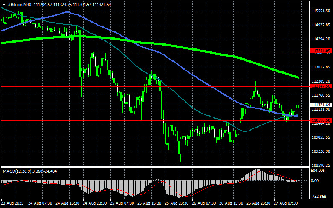The image size is (333, 208).
Task: Click the 23 Aug 2025 date label
Action: pos(12,203)
